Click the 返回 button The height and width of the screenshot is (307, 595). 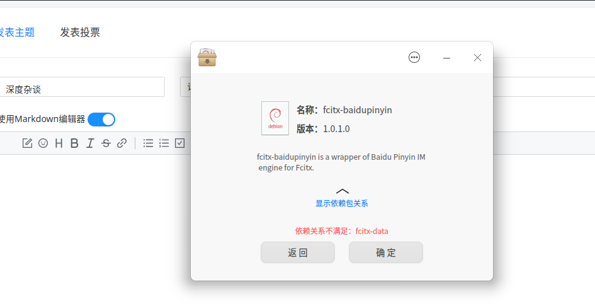pyautogui.click(x=298, y=252)
